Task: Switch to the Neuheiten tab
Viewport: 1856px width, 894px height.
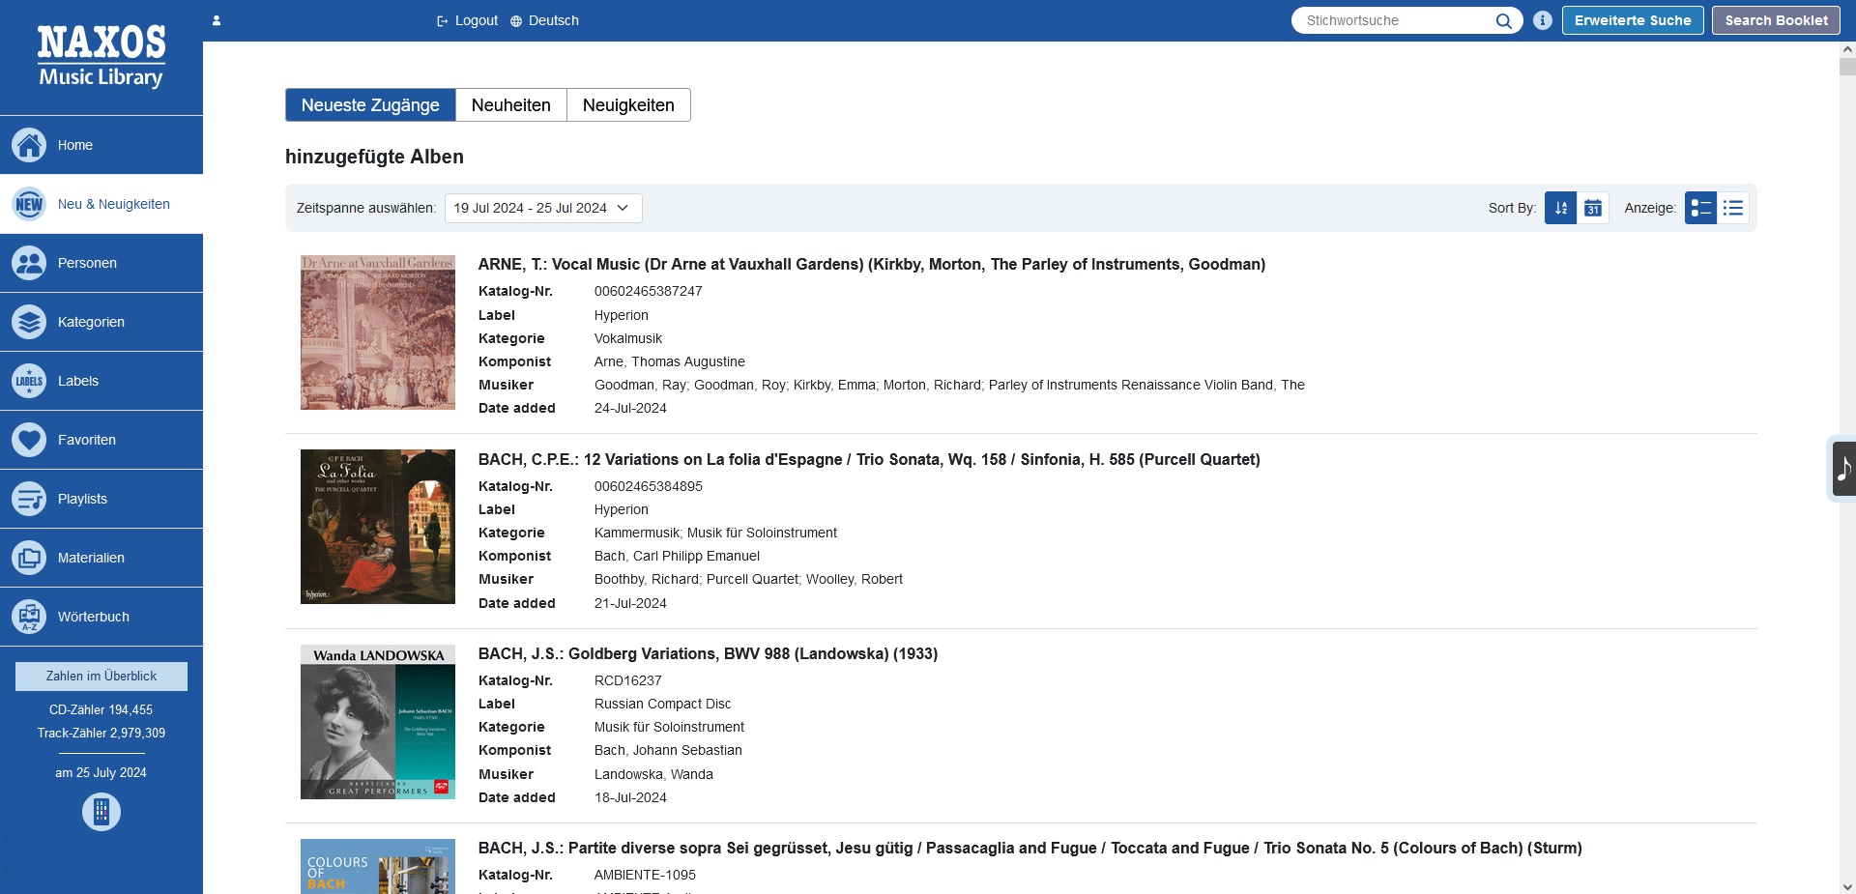Action: 511,105
